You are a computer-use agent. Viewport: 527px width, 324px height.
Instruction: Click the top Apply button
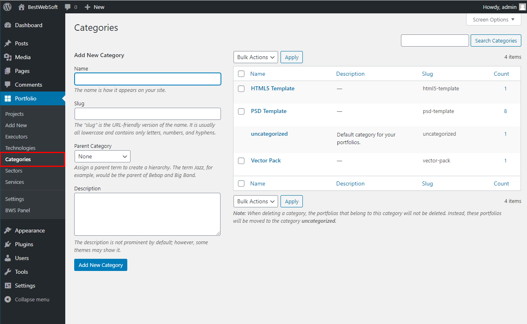291,57
